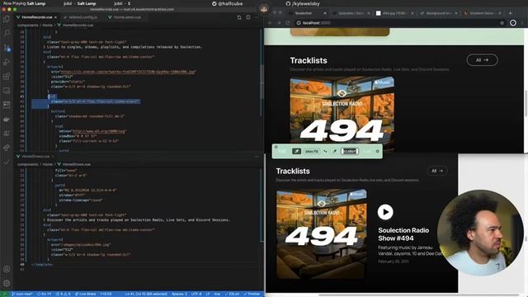Open the Accounts icon in activity bar
Screen dimensions: 528x297
tap(7, 269)
